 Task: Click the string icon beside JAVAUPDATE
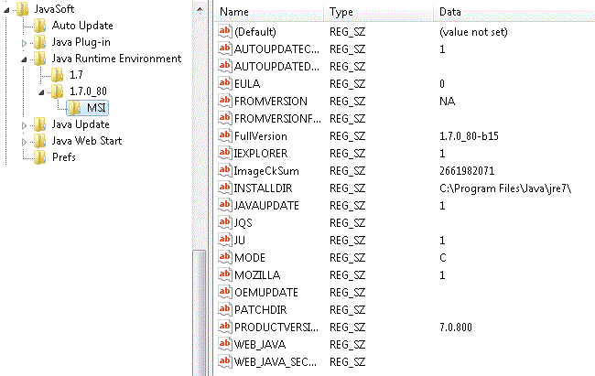(224, 205)
